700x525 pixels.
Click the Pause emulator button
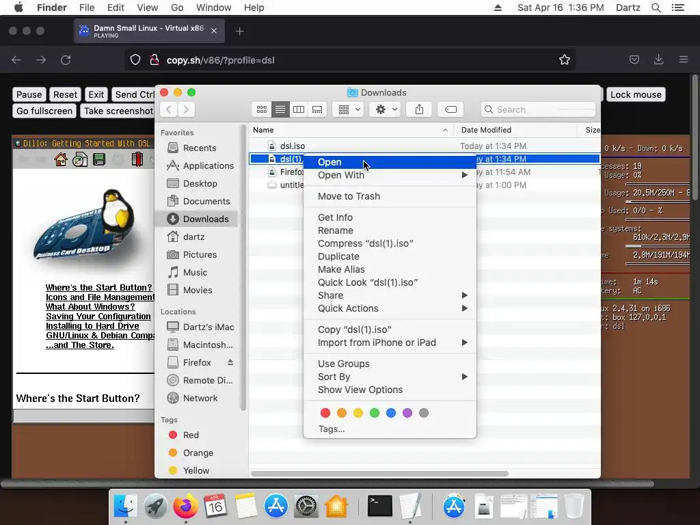pos(29,94)
